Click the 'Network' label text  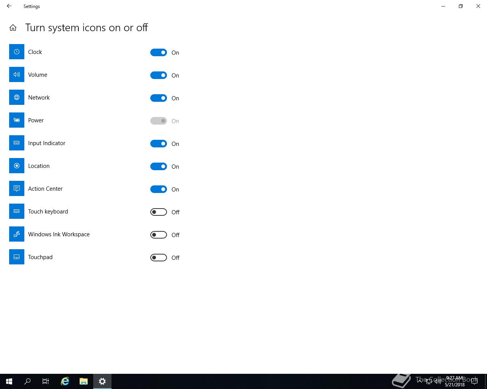tap(39, 98)
